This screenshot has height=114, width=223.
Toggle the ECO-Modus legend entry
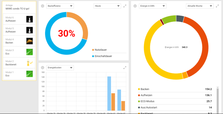coord(146,101)
